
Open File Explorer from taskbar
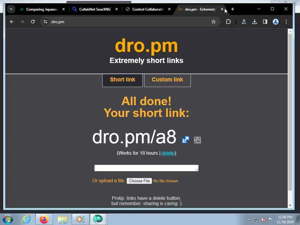pos(62,219)
